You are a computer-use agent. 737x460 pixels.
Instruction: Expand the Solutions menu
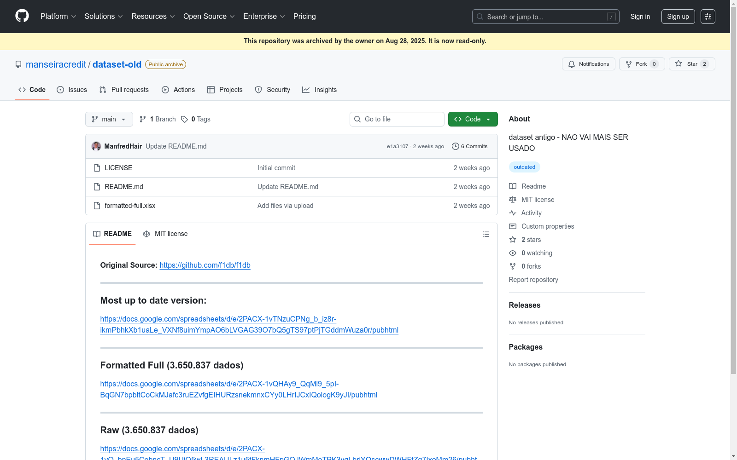[104, 17]
